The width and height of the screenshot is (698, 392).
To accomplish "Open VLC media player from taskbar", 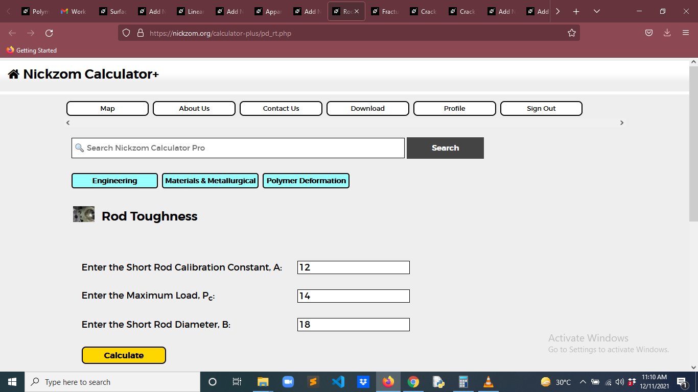I will (x=488, y=382).
